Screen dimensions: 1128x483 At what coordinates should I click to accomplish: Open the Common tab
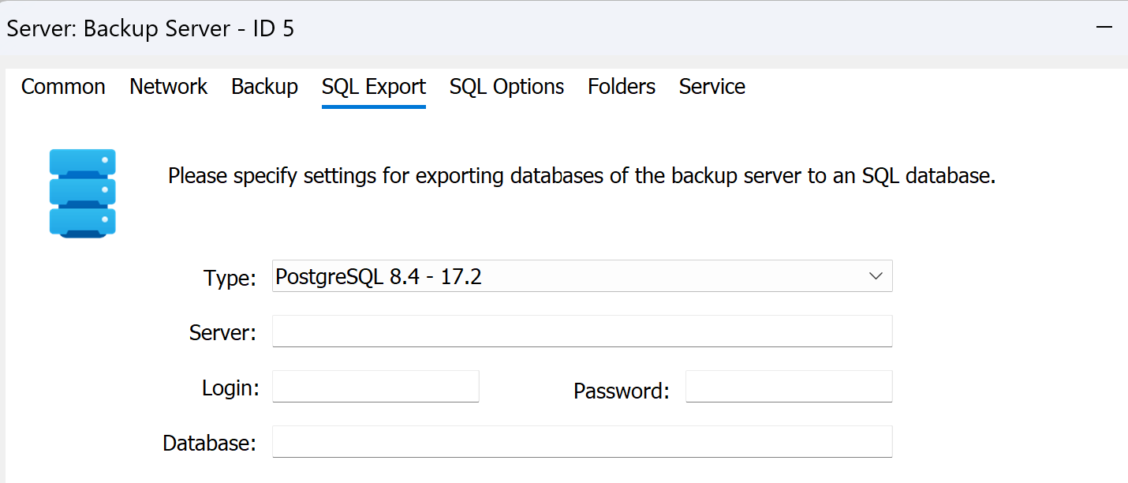point(63,87)
